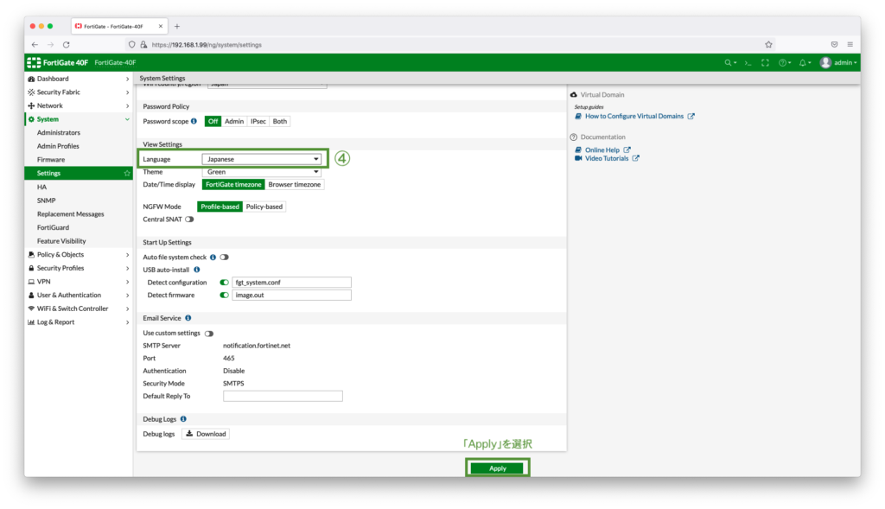The image size is (885, 509).
Task: Click the Email Service info icon
Action: [x=188, y=318]
